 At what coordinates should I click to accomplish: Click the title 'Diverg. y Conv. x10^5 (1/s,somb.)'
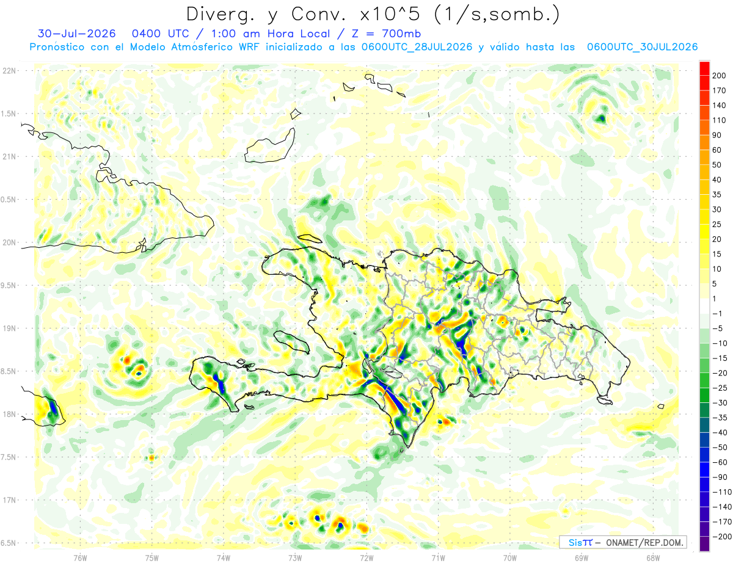tap(373, 14)
